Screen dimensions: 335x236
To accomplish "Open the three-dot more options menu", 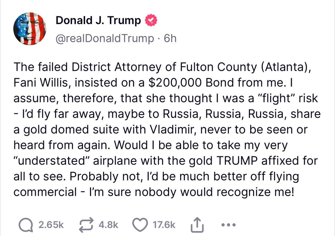I will point(228,225).
